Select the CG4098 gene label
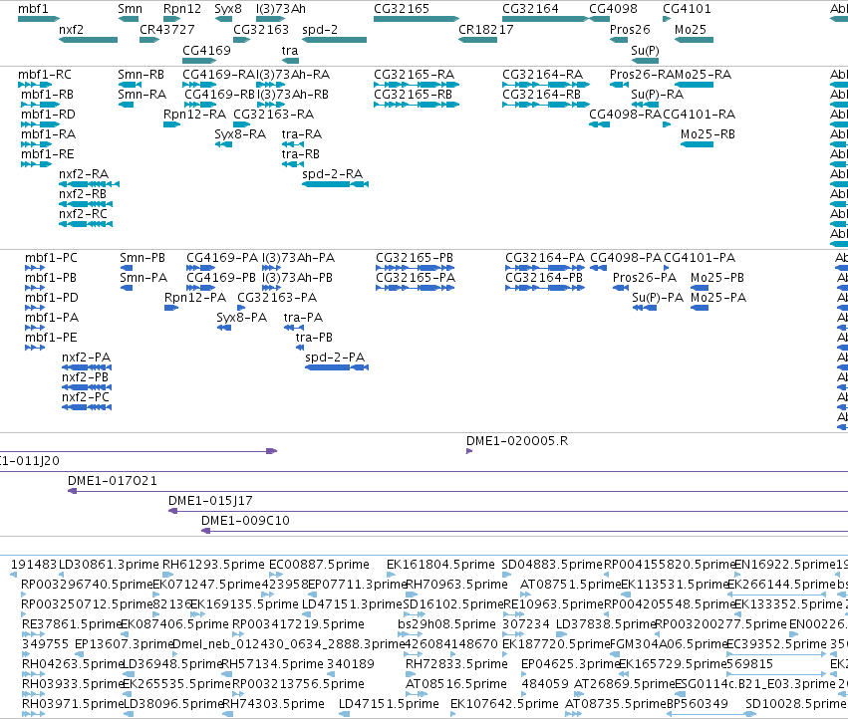848x719 pixels. 613,9
